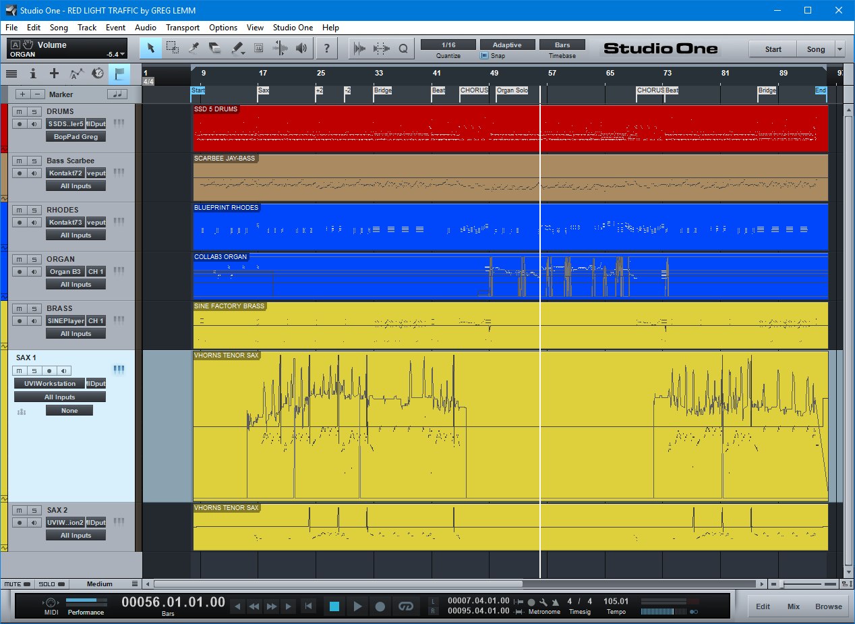Open the BopPad Greg input dropdown on DRUMS
Screen dimensions: 855x624
coord(76,136)
